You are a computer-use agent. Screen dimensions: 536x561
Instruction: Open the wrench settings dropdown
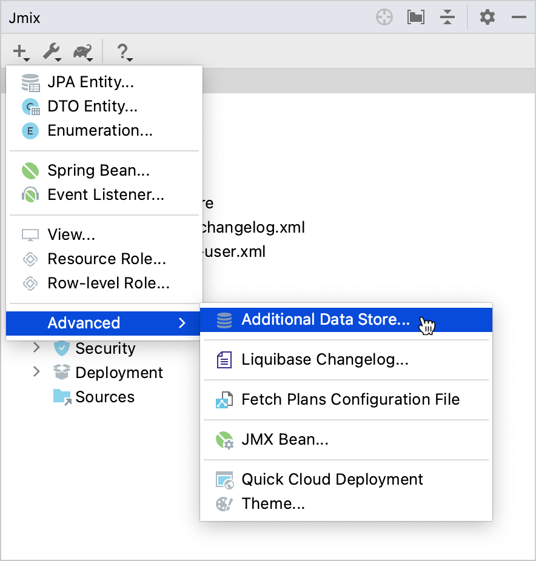(52, 52)
